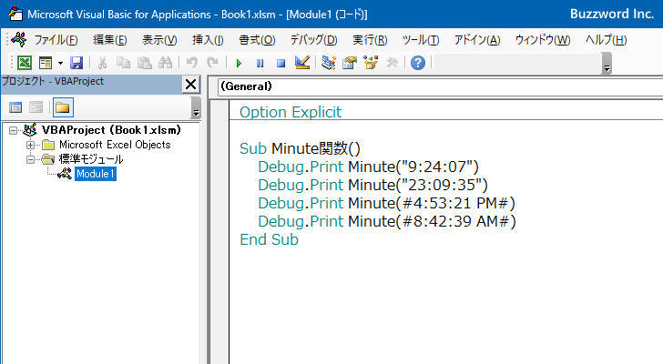
Task: Open project pane toolbar overflow arrow
Action: pyautogui.click(x=196, y=108)
